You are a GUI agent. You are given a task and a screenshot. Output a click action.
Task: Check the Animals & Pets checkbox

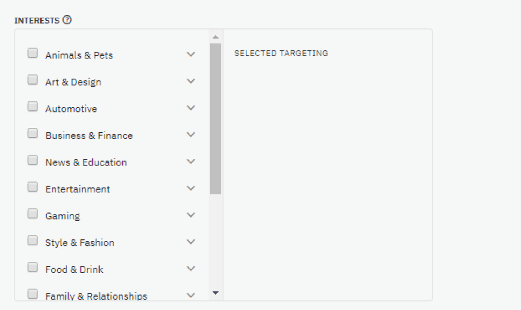click(33, 53)
